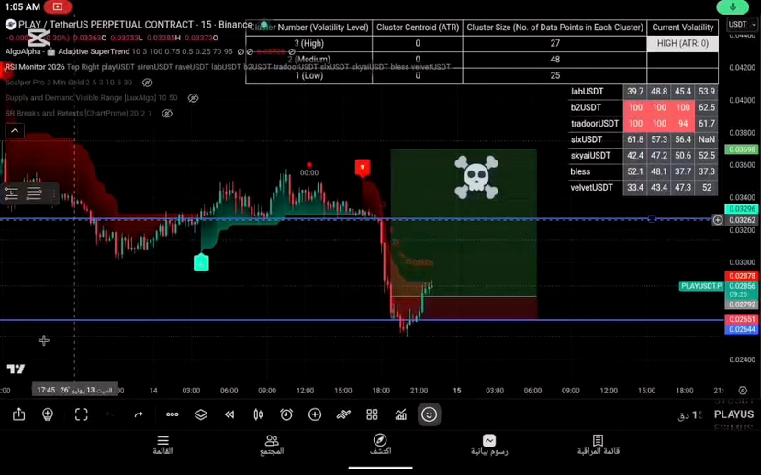This screenshot has width=761, height=475.
Task: Tap the lines-with-nodes drawing panel icon
Action: 11,193
